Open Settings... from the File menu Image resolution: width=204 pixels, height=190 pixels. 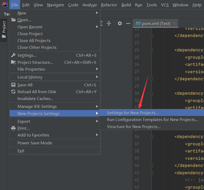click(55, 55)
